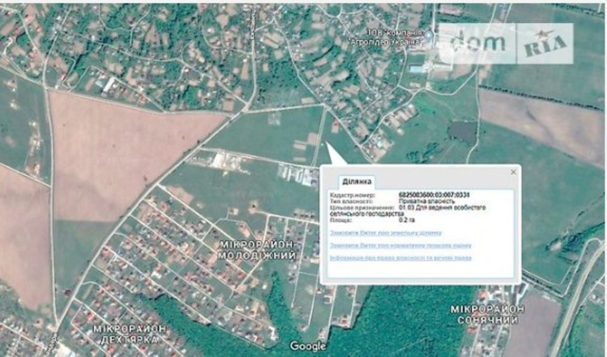Click the dark pond on the map

coord(462,132)
